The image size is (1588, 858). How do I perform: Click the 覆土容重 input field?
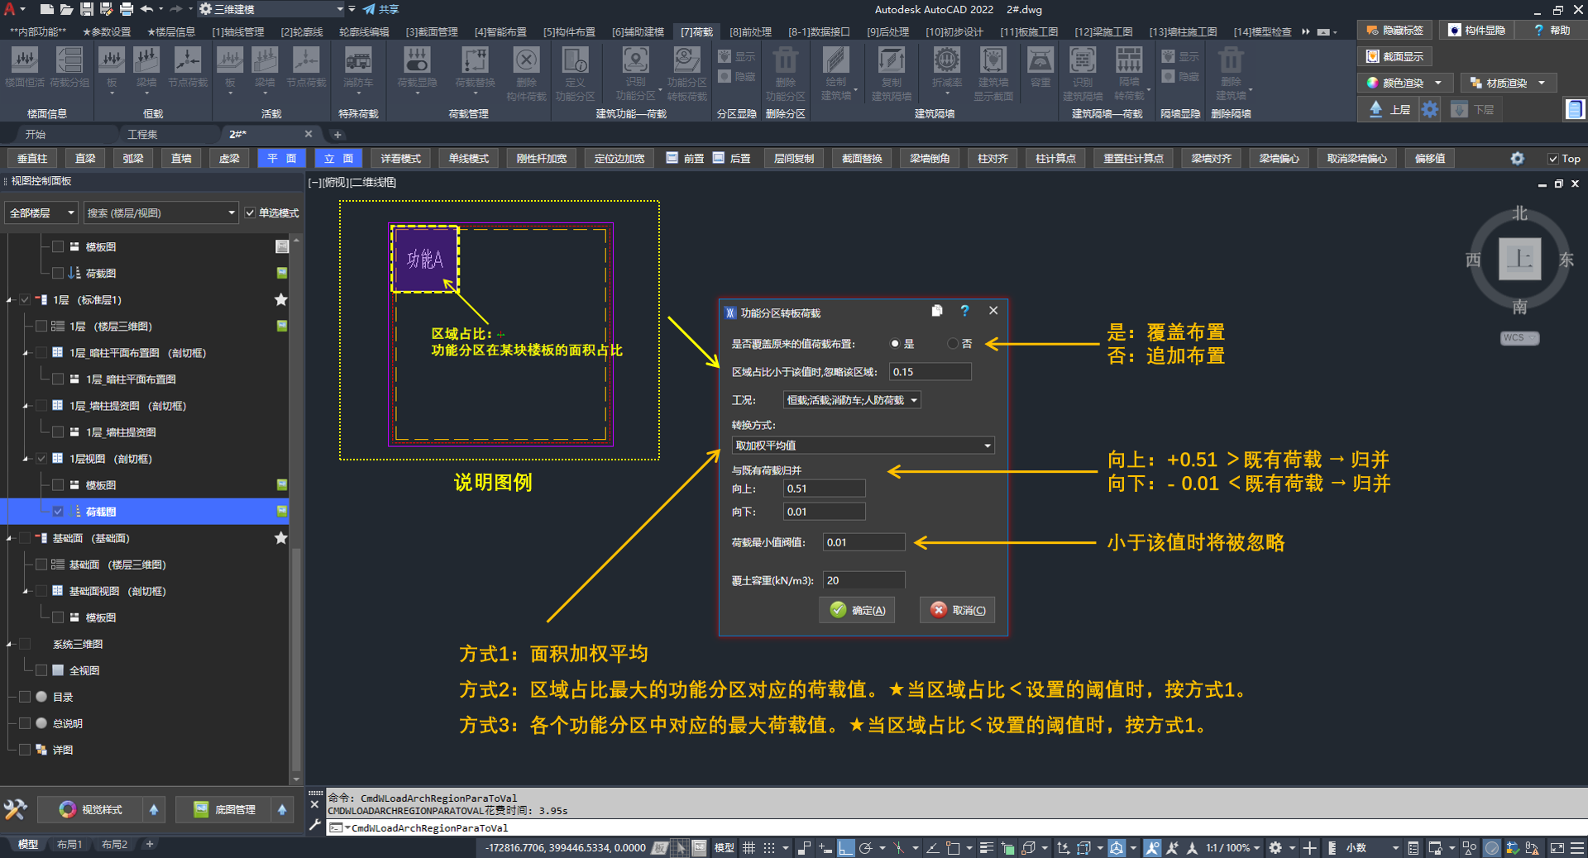[863, 580]
